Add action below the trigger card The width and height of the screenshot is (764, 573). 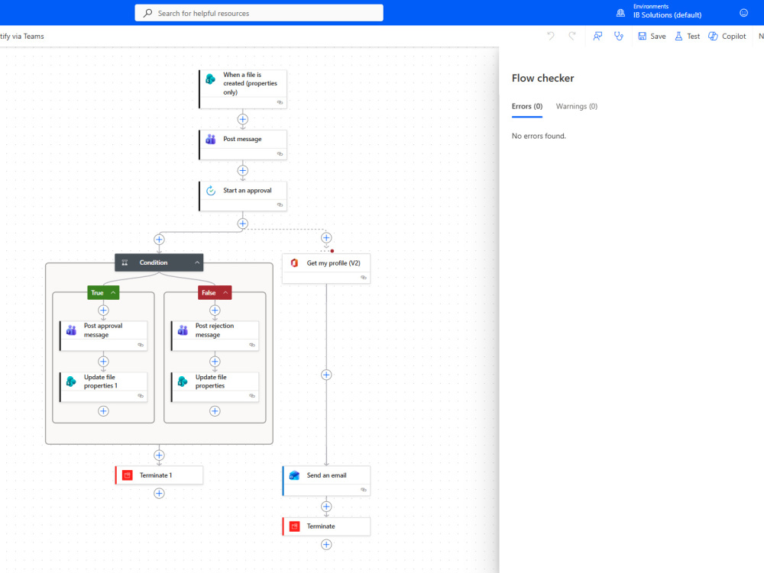pyautogui.click(x=243, y=119)
